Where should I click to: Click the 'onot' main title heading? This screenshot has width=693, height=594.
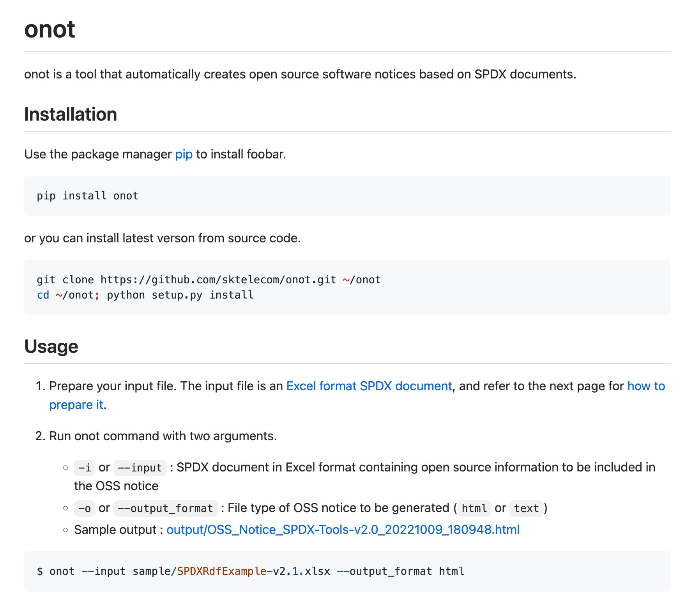coord(49,29)
